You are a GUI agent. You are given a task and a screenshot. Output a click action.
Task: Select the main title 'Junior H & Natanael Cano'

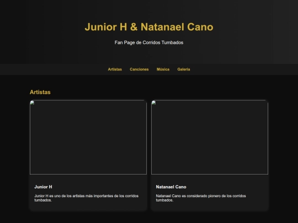(149, 27)
